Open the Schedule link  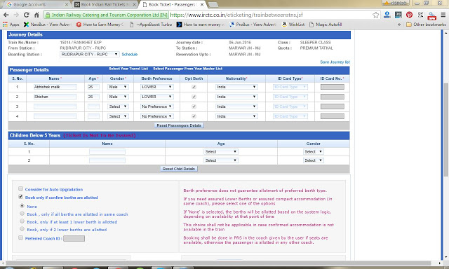click(x=129, y=55)
